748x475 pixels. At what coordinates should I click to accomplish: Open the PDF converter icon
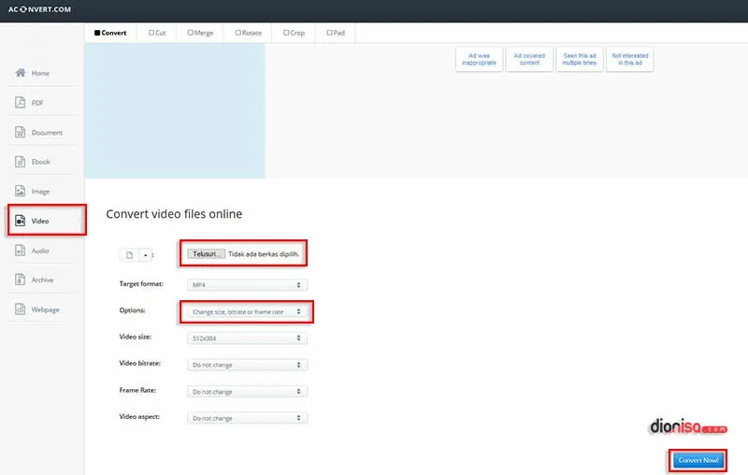click(x=20, y=103)
